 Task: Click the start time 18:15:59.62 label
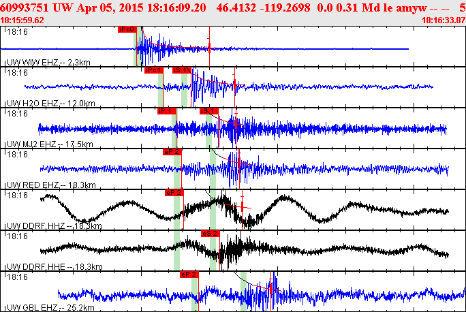pyautogui.click(x=22, y=20)
